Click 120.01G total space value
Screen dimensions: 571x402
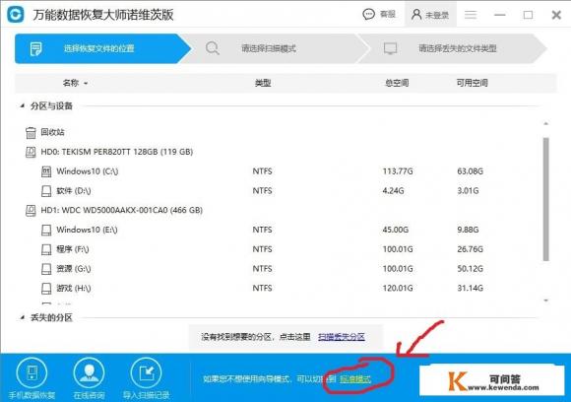pyautogui.click(x=398, y=289)
